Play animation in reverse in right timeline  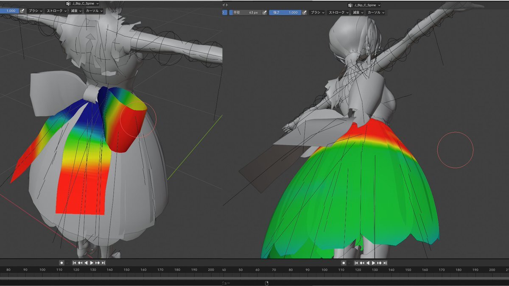point(368,263)
